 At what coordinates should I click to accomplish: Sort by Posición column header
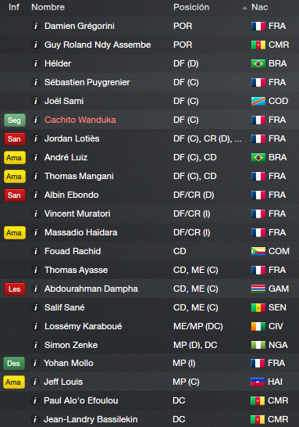pos(191,7)
